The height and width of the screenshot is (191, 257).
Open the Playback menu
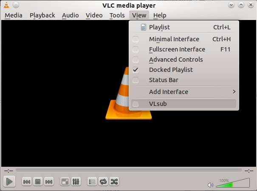tap(42, 15)
